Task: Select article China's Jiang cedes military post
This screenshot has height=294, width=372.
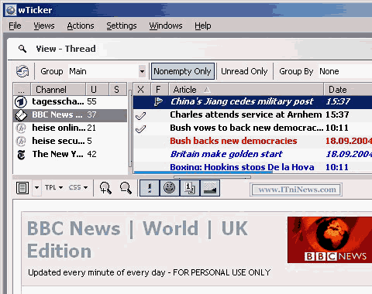Action: pyautogui.click(x=253, y=101)
